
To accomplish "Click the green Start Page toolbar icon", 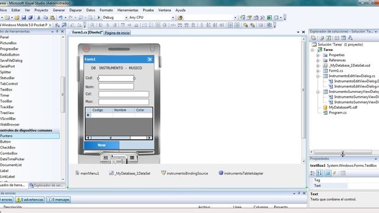I will [x=269, y=18].
